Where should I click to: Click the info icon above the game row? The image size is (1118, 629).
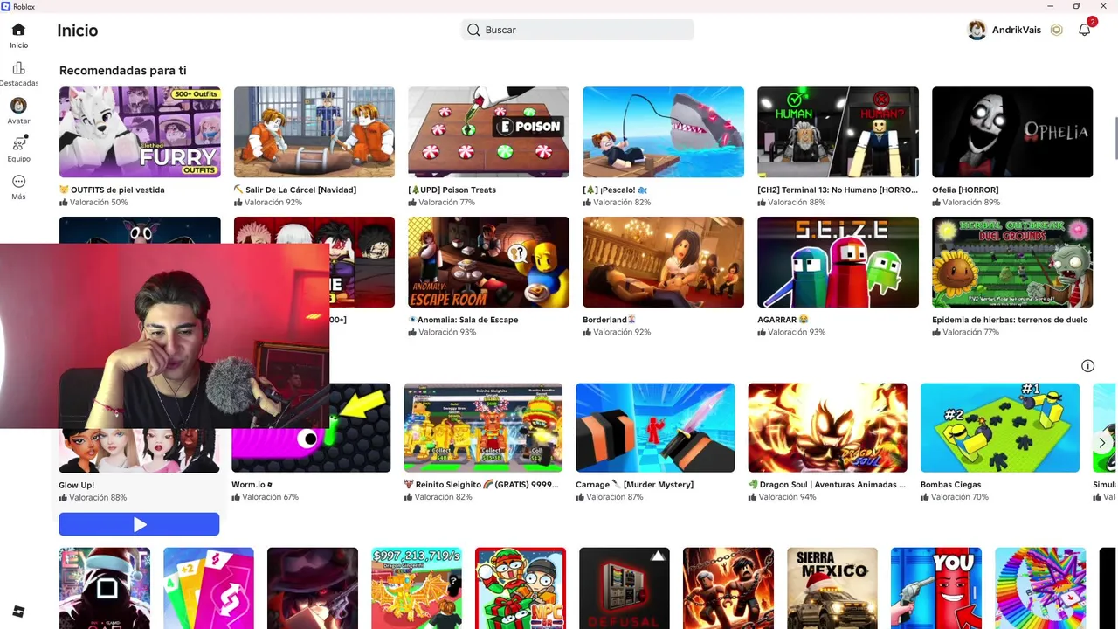click(x=1087, y=366)
